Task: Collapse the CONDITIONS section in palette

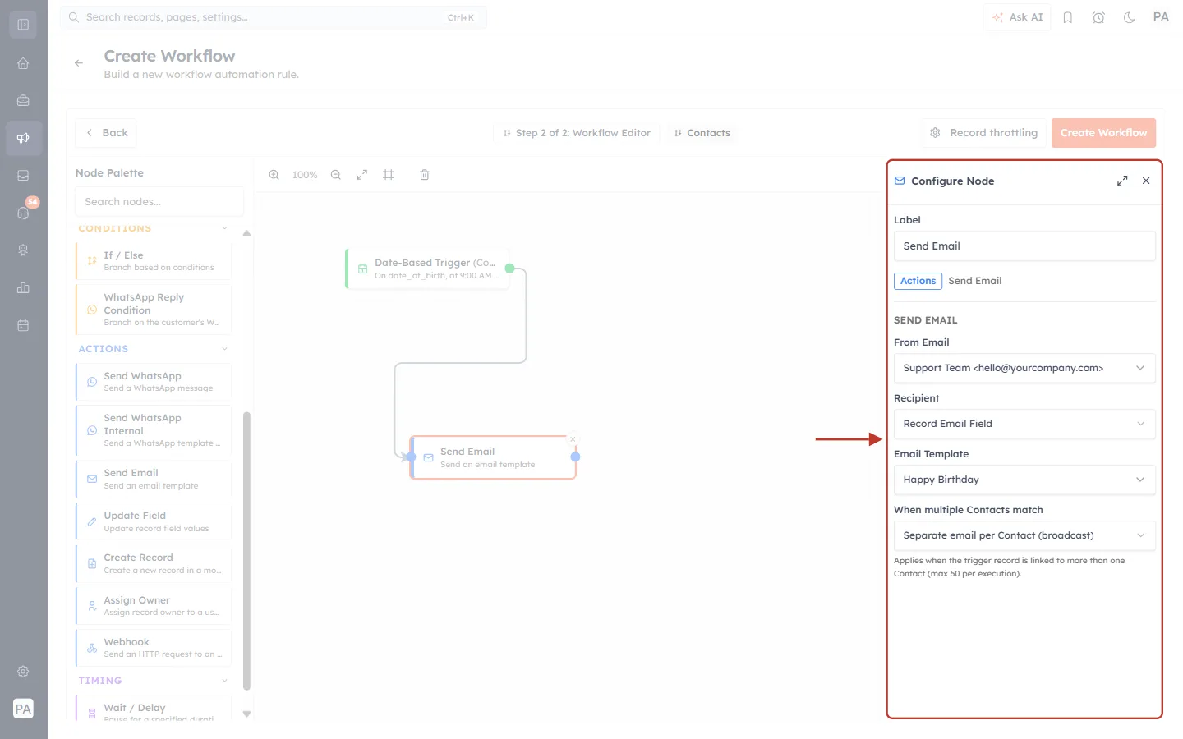Action: pyautogui.click(x=224, y=228)
